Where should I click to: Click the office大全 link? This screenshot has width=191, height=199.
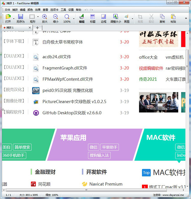click(x=148, y=57)
